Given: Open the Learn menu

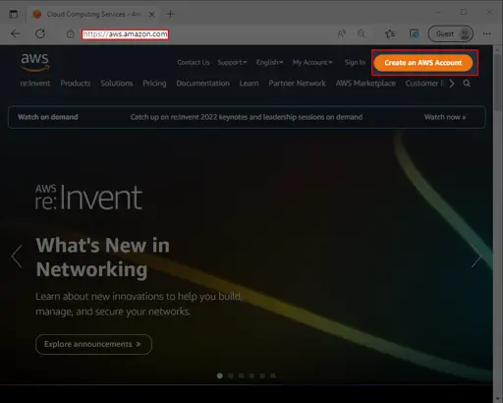Looking at the screenshot, I should tap(249, 84).
